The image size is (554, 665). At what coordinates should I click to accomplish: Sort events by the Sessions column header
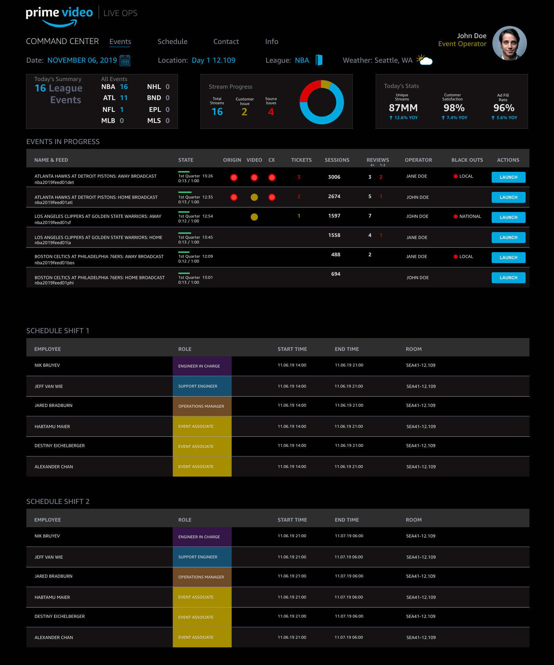pos(337,160)
